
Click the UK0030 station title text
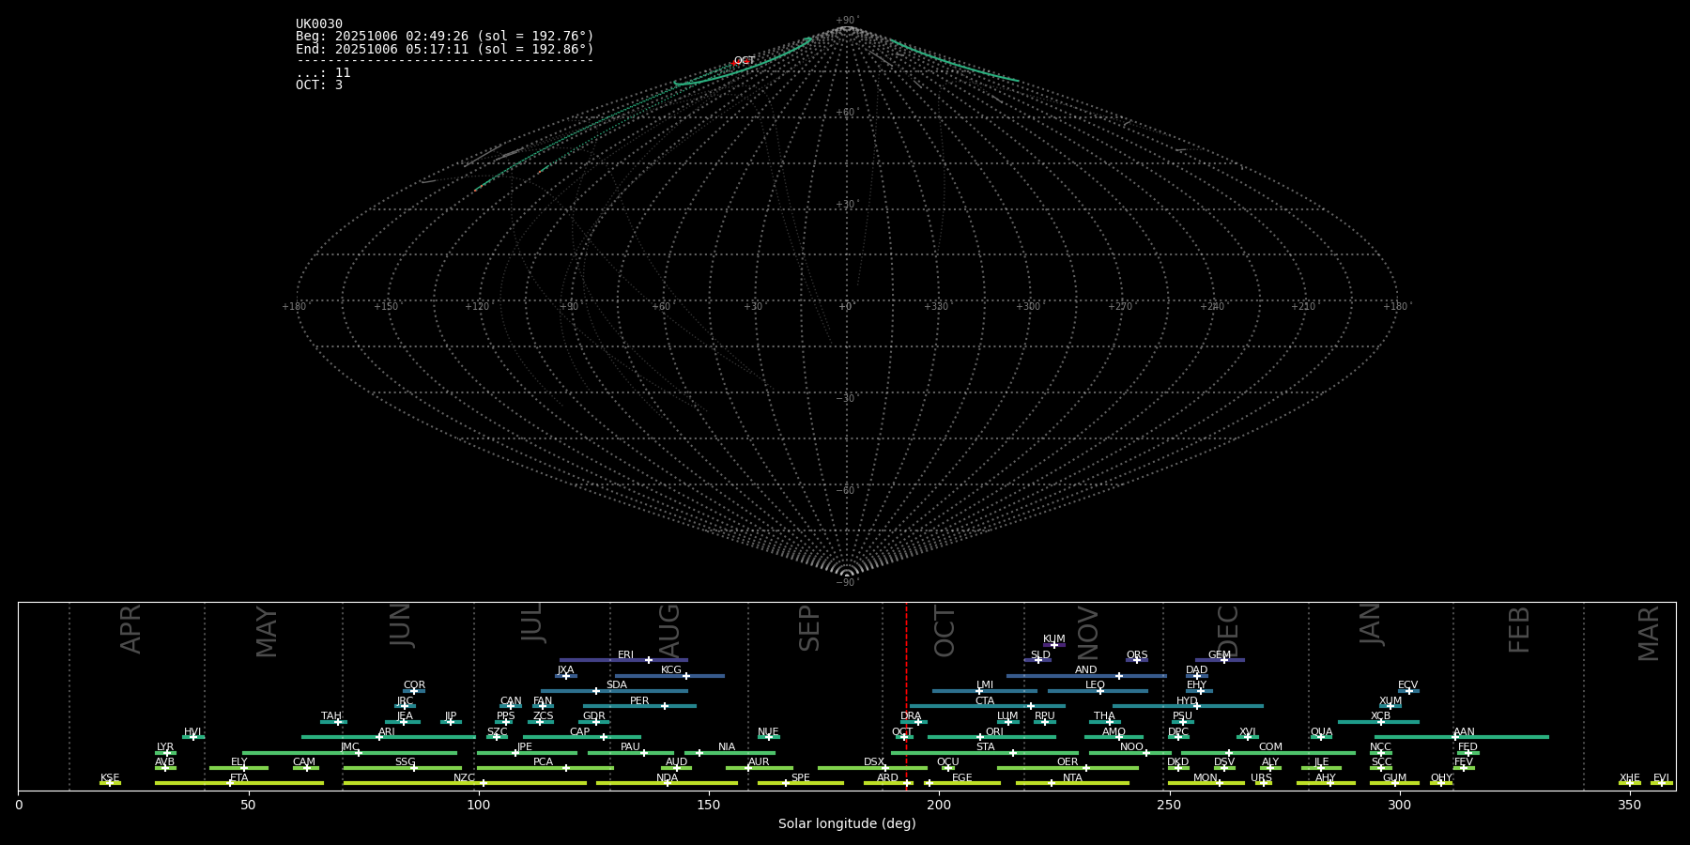(319, 24)
